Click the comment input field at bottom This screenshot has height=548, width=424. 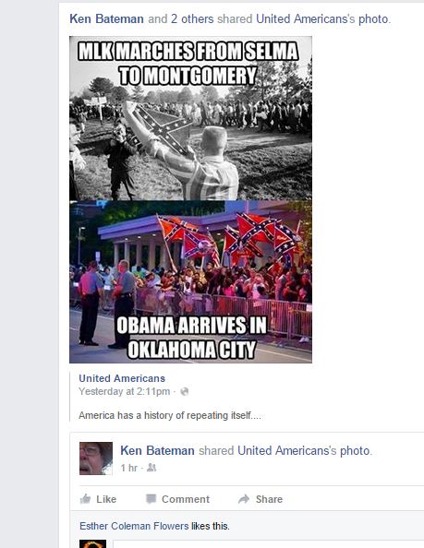(x=268, y=543)
